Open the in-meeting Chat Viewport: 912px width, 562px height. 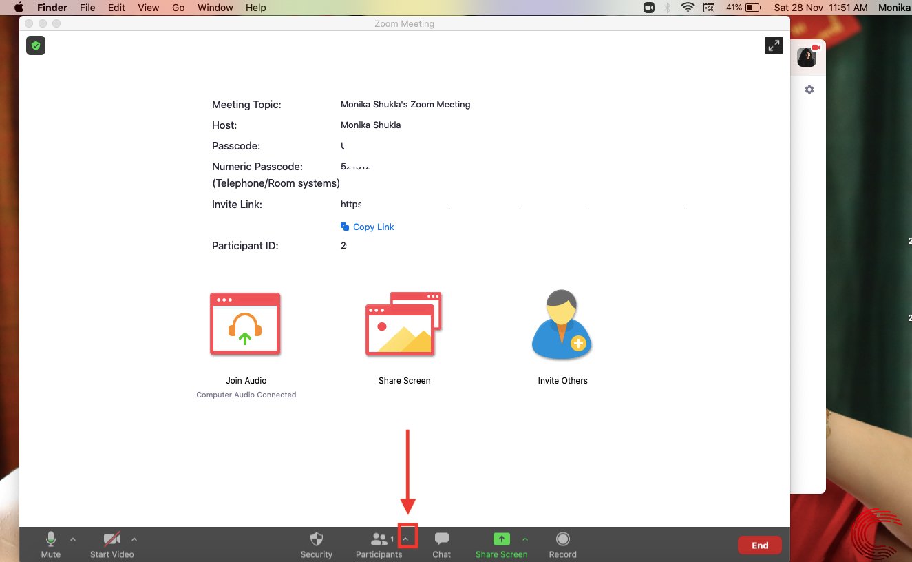click(x=441, y=544)
